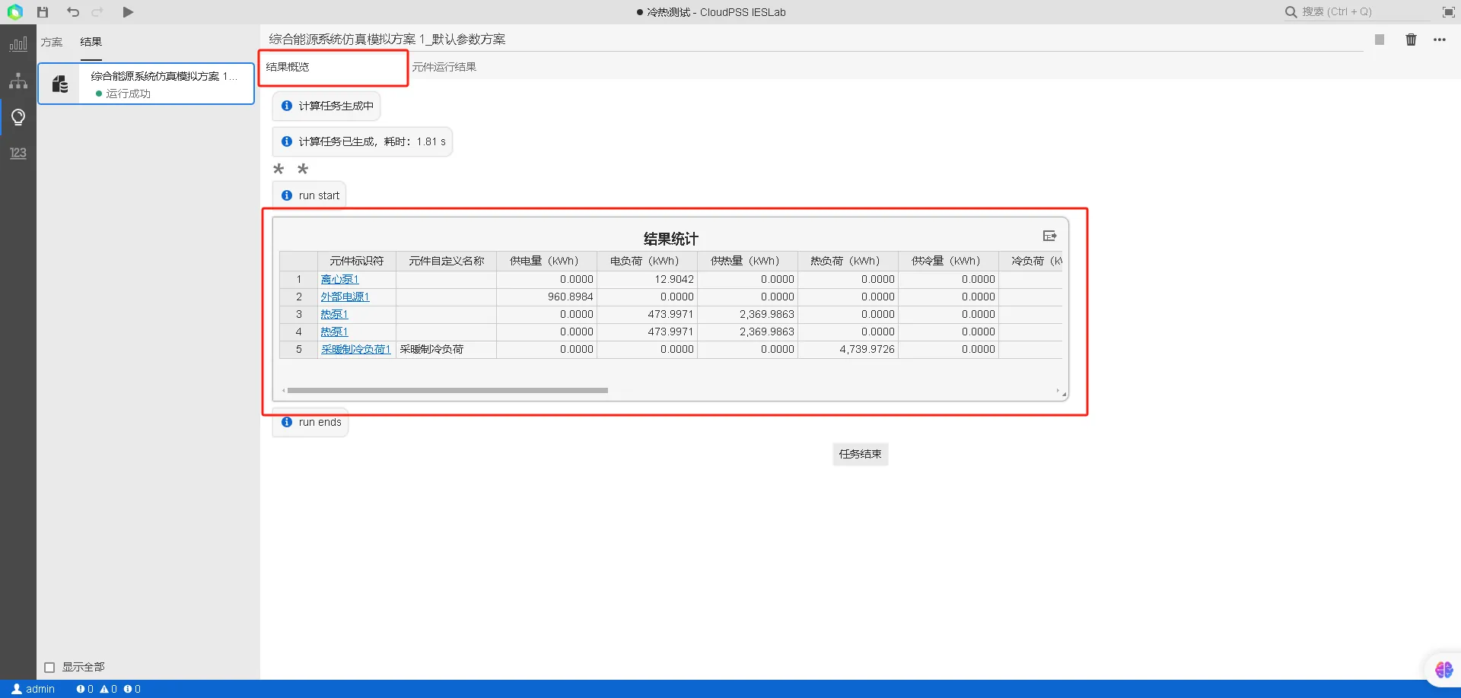
Task: Click the status bar error count
Action: pos(84,689)
